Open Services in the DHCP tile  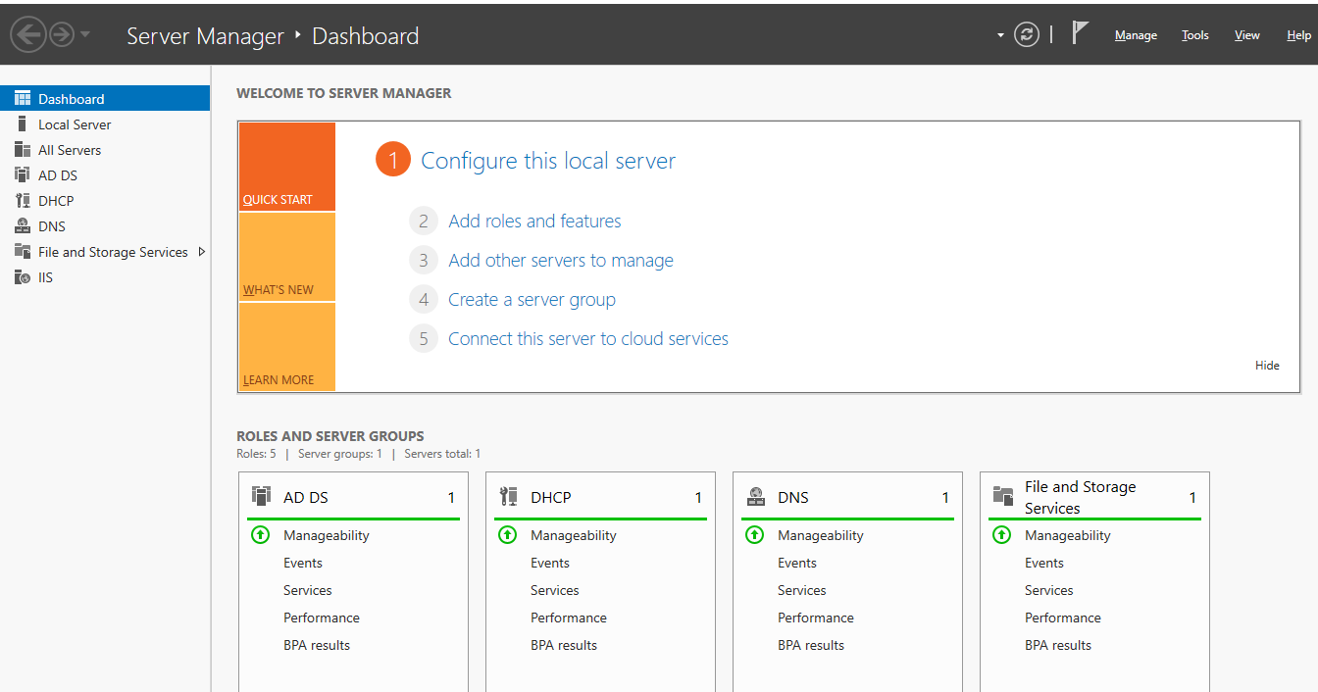tap(555, 590)
